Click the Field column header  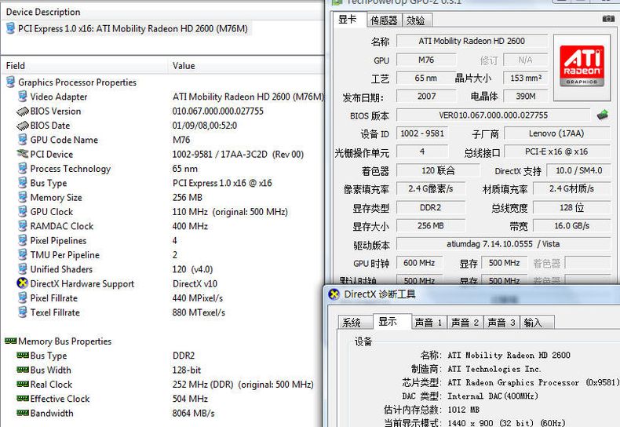pos(85,66)
